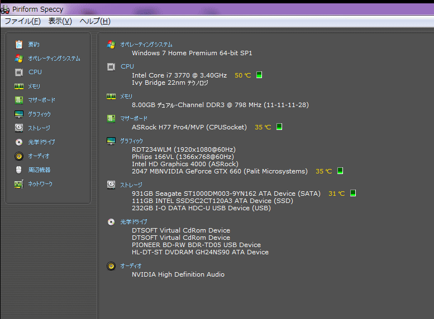Open ストレージ section from sidebar

point(39,128)
